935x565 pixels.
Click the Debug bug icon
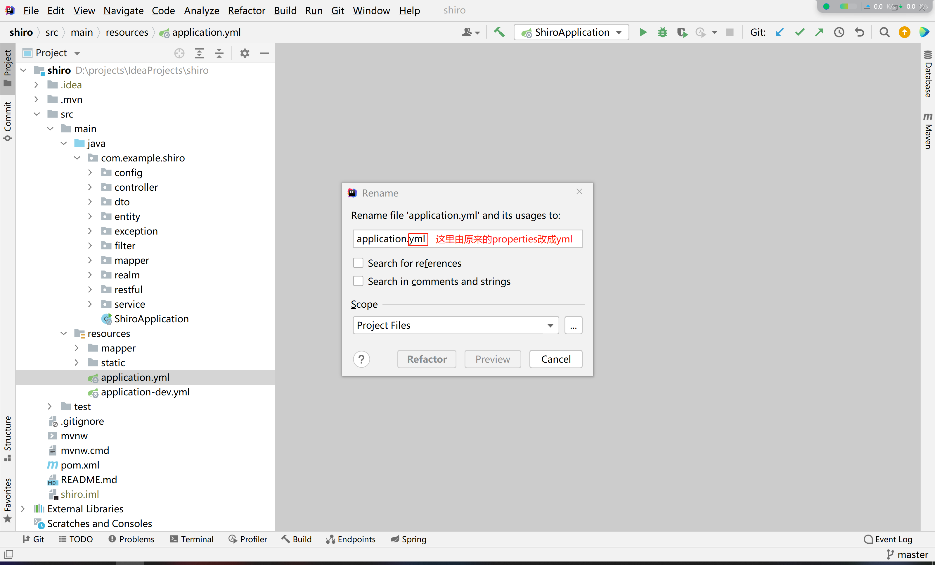662,32
